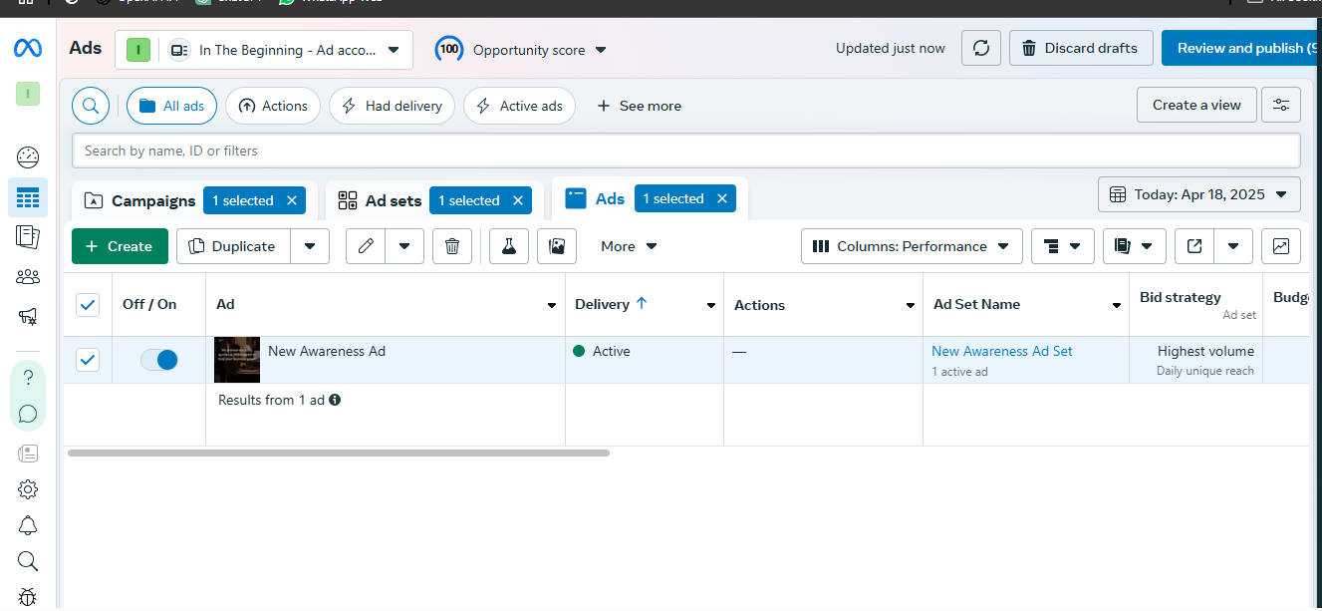Toggle the select-all header checkbox
1322x611 pixels.
[x=88, y=304]
